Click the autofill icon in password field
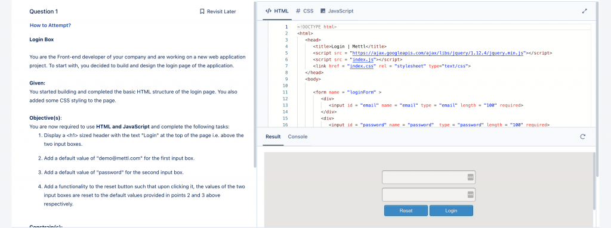611x228 pixels. point(470,195)
